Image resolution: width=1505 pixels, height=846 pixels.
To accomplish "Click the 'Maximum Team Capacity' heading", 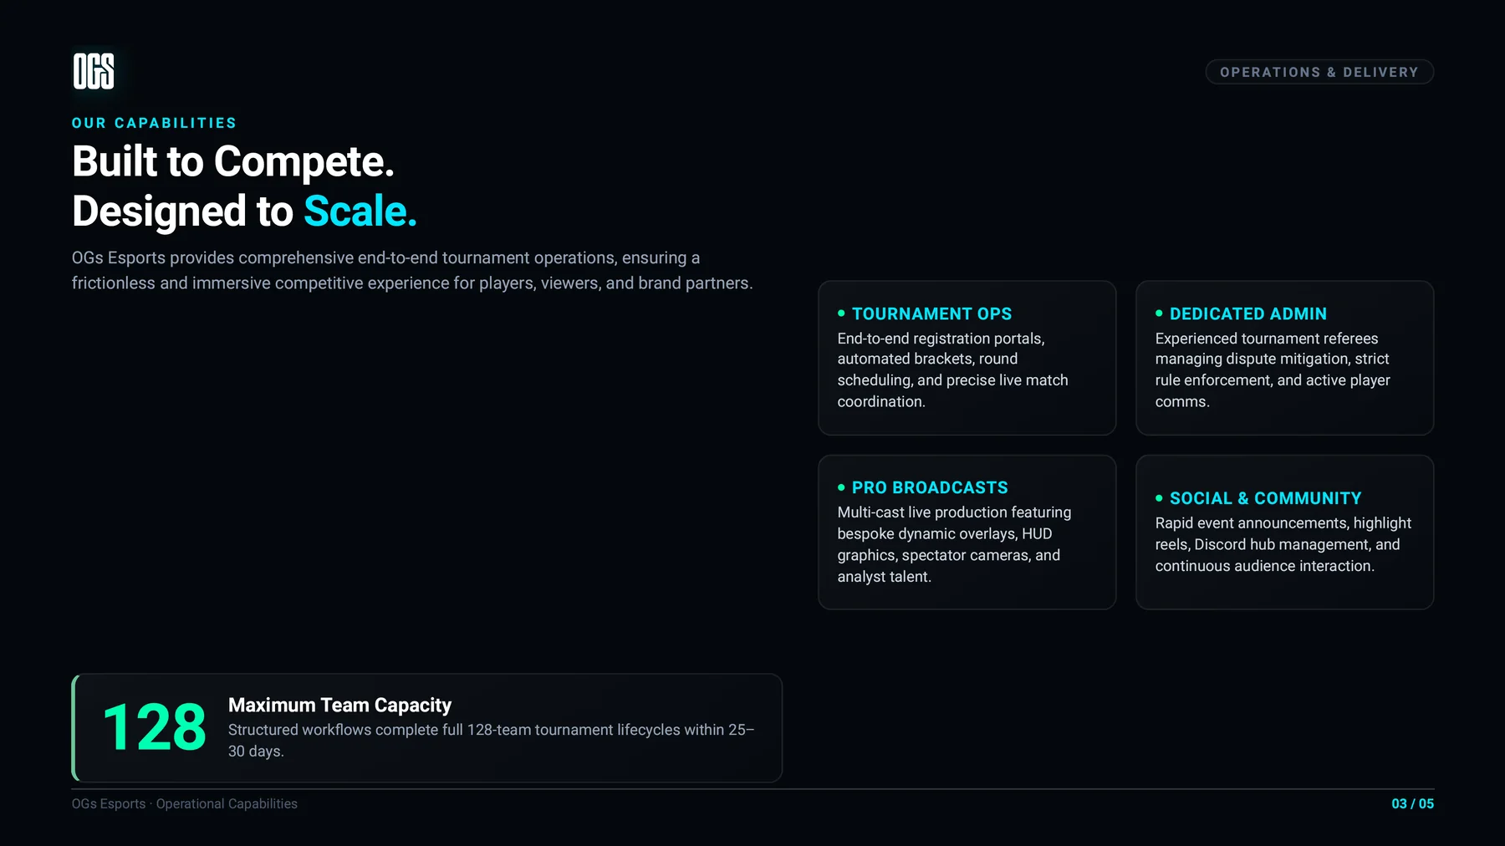I will (339, 706).
